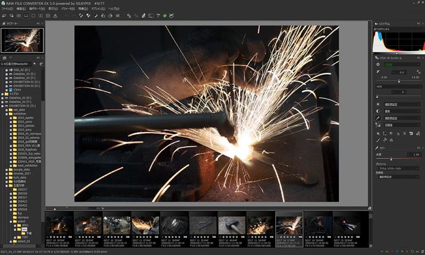
Task: Expand the esd_data folder node
Action: click(7, 110)
